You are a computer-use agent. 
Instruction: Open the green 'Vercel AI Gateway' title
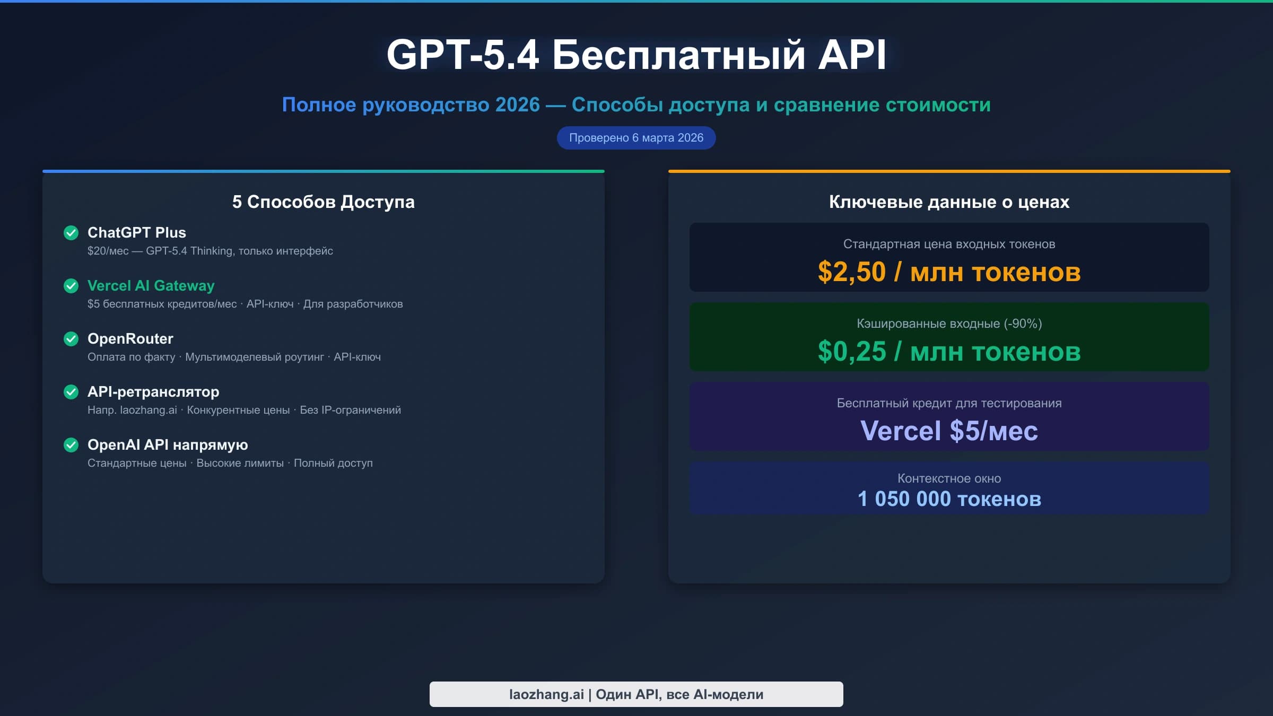coord(151,285)
